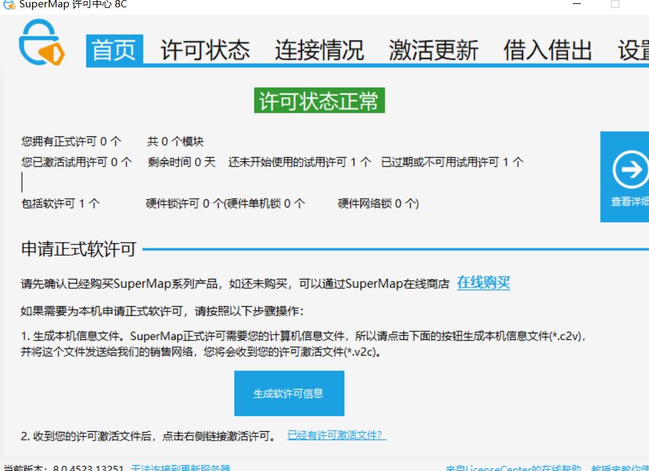Click the SuperMap title bar app icon
Screen dimensions: 649x471
point(9,5)
